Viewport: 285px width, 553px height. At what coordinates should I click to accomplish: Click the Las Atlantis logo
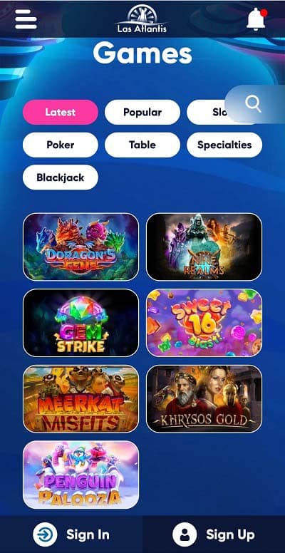(x=142, y=19)
